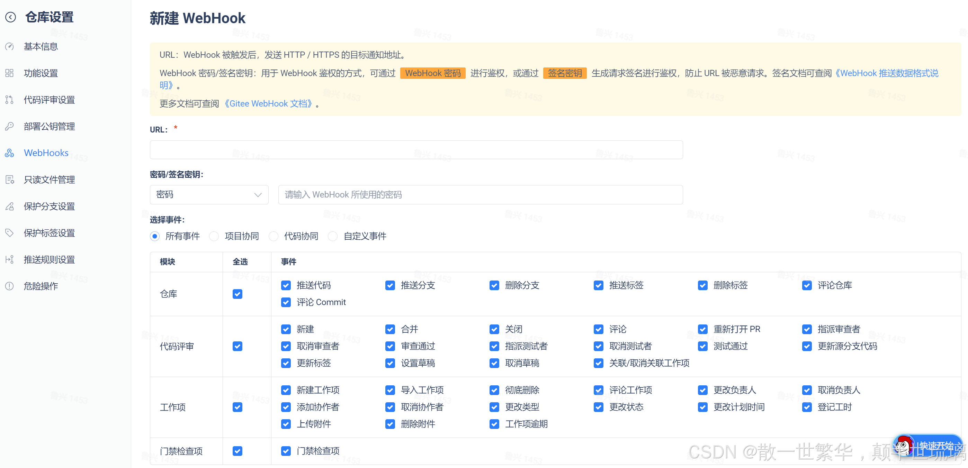Toggle select-all checkbox for 门禁检查项 module
This screenshot has height=468, width=968.
(x=237, y=451)
